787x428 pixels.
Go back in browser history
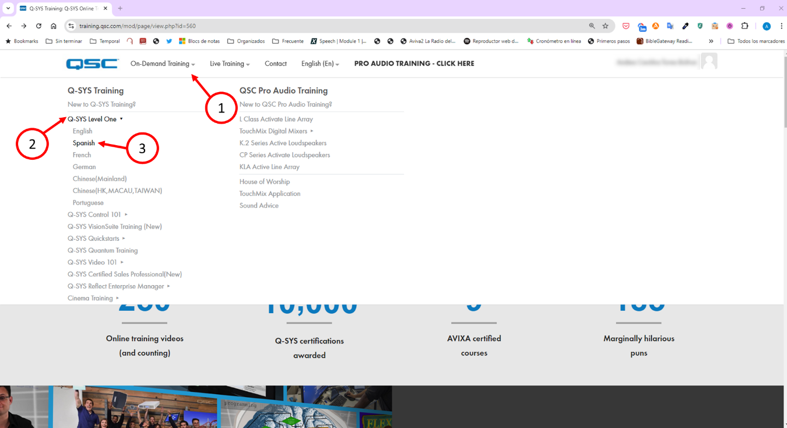click(x=9, y=26)
